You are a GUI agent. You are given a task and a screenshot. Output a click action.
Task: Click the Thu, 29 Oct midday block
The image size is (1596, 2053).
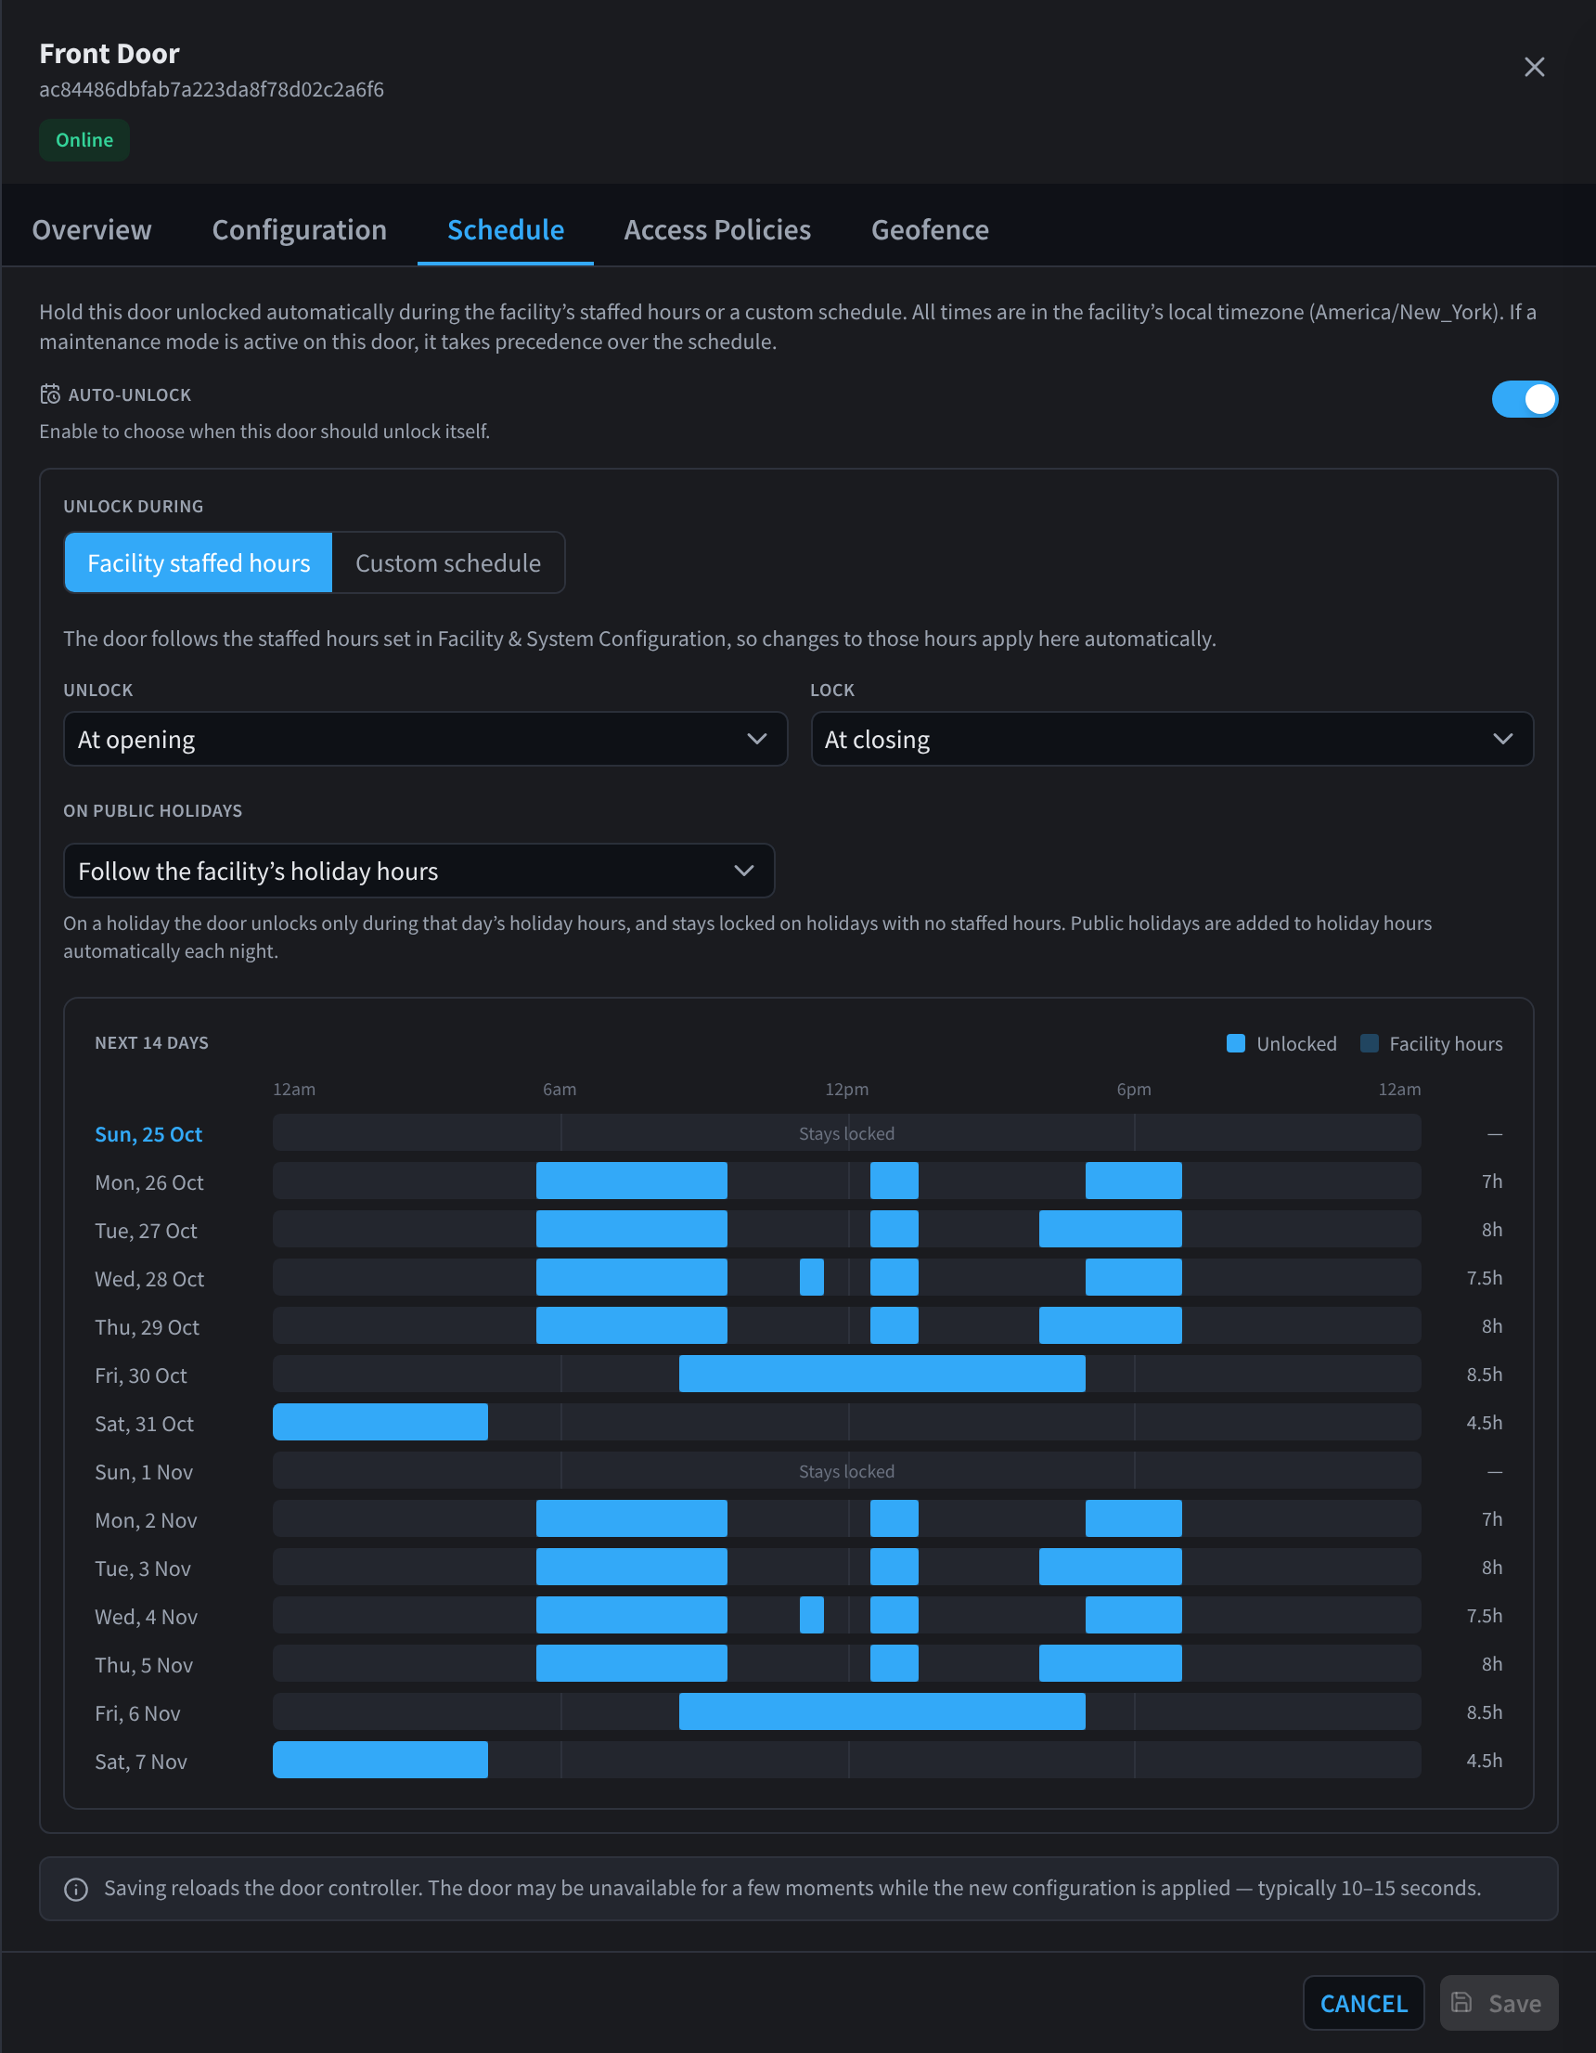(x=894, y=1325)
